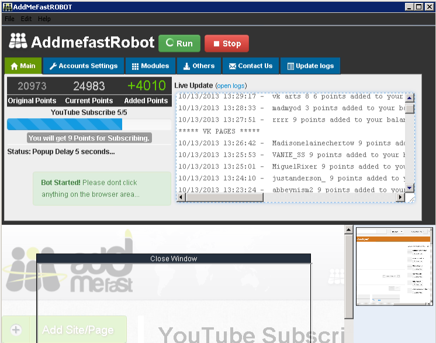Screen dimensions: 436x343
Task: Open the Update logs tab
Action: pyautogui.click(x=310, y=66)
